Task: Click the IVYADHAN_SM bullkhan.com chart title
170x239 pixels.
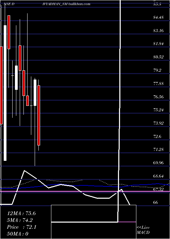Action: click(x=67, y=4)
